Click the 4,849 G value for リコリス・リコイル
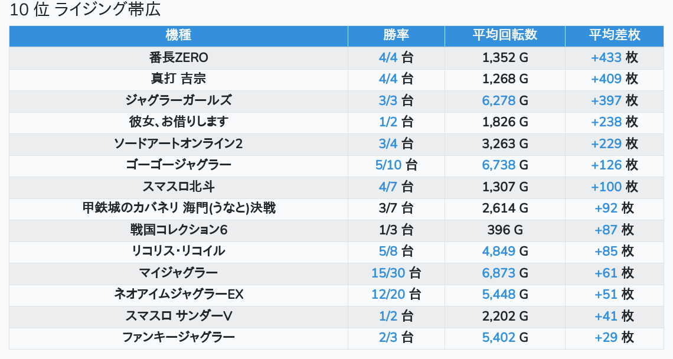The height and width of the screenshot is (359, 673). point(505,251)
